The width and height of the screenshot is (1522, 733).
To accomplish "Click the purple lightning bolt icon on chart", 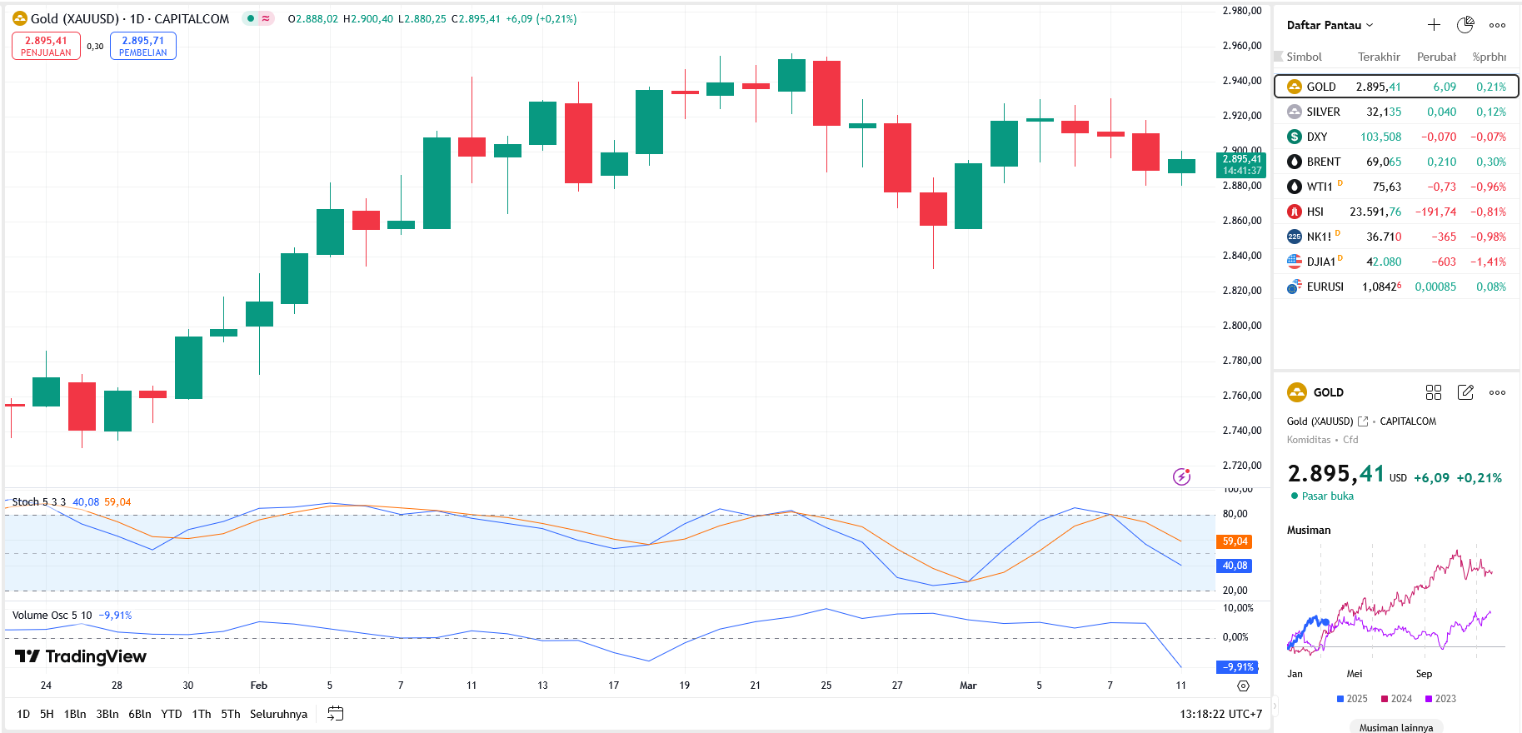I will click(1181, 476).
